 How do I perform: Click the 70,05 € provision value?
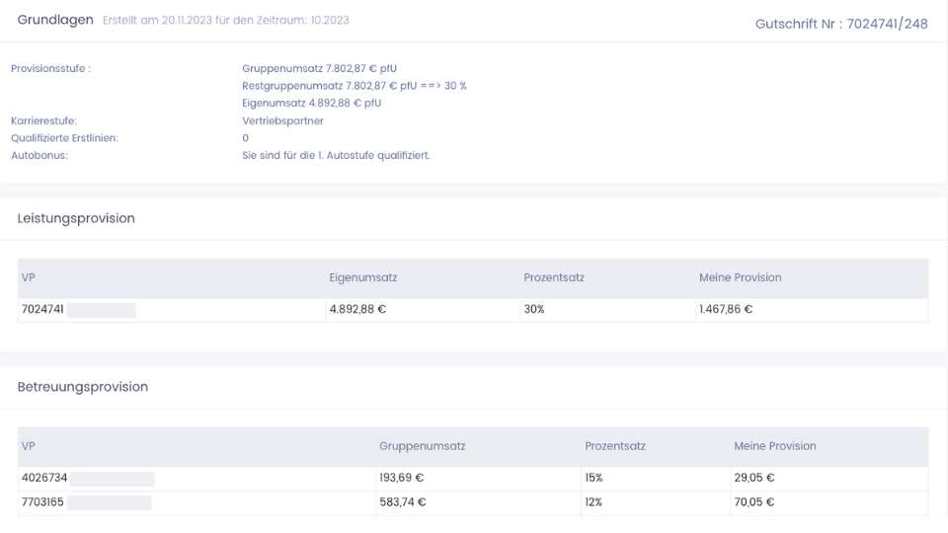click(753, 502)
